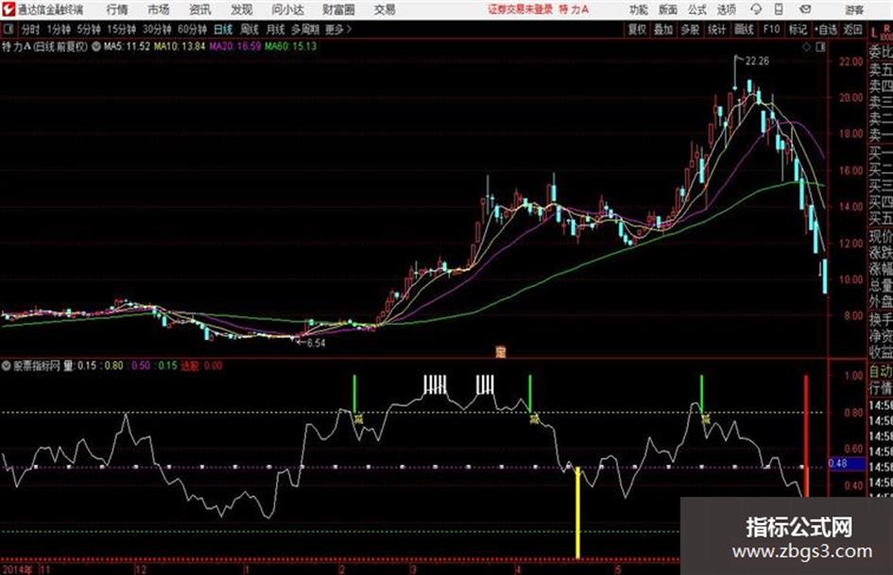Image resolution: width=893 pixels, height=575 pixels.
Task: Click the first green signal bar in sub-chart
Action: click(x=354, y=394)
